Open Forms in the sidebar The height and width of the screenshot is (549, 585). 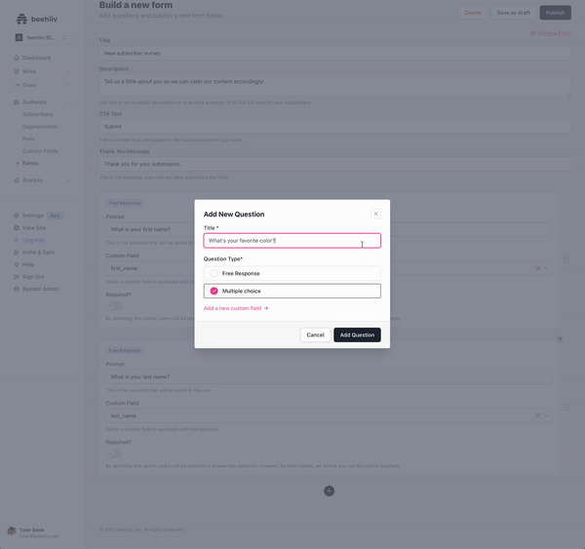pyautogui.click(x=30, y=163)
